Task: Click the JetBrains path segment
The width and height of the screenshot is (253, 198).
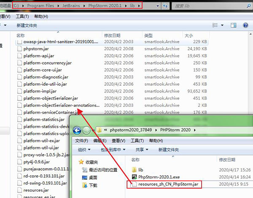Action: coord(71,6)
